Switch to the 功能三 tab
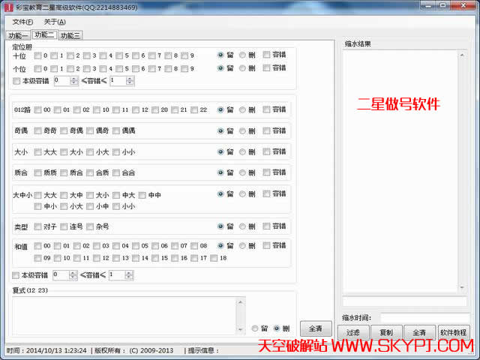 pos(70,35)
